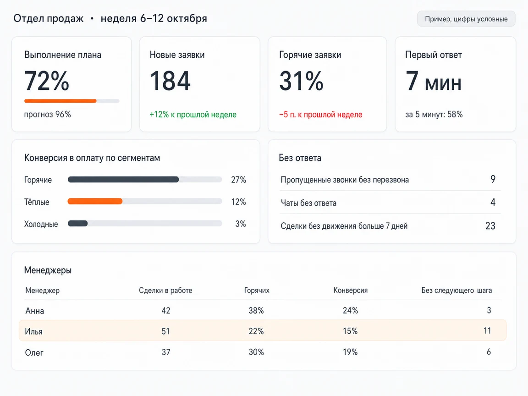This screenshot has width=528, height=396.
Task: Open 'Сделки без движения больше 7 дней' row
Action: 390,225
